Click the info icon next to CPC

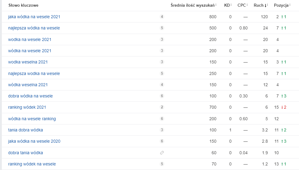pyautogui.click(x=247, y=5)
